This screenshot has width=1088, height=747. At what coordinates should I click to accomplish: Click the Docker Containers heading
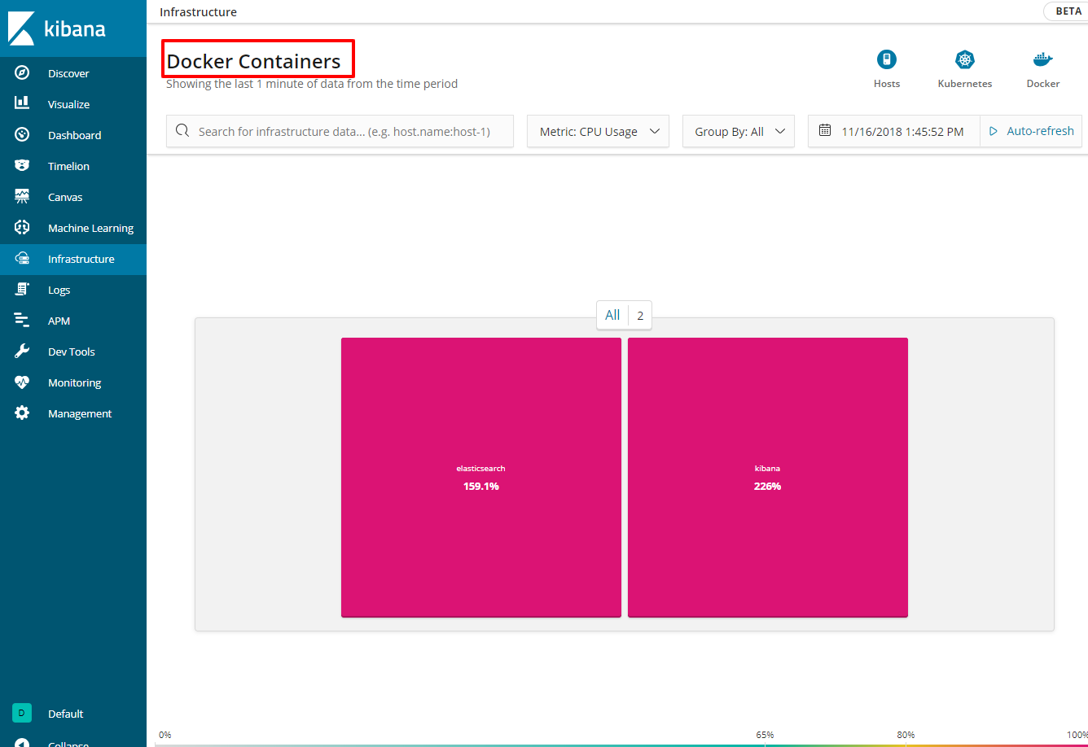253,61
